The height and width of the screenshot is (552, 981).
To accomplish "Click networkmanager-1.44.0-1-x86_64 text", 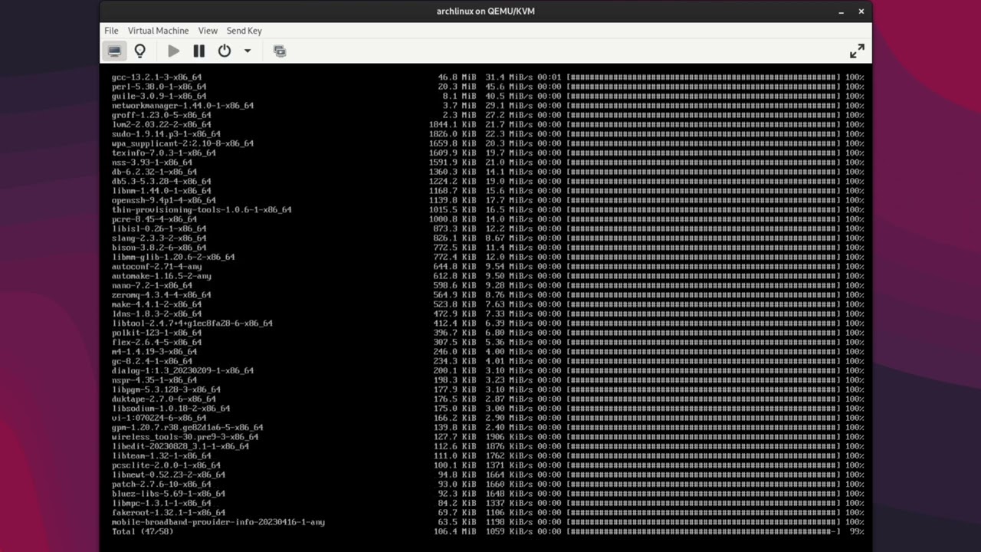I will point(182,106).
